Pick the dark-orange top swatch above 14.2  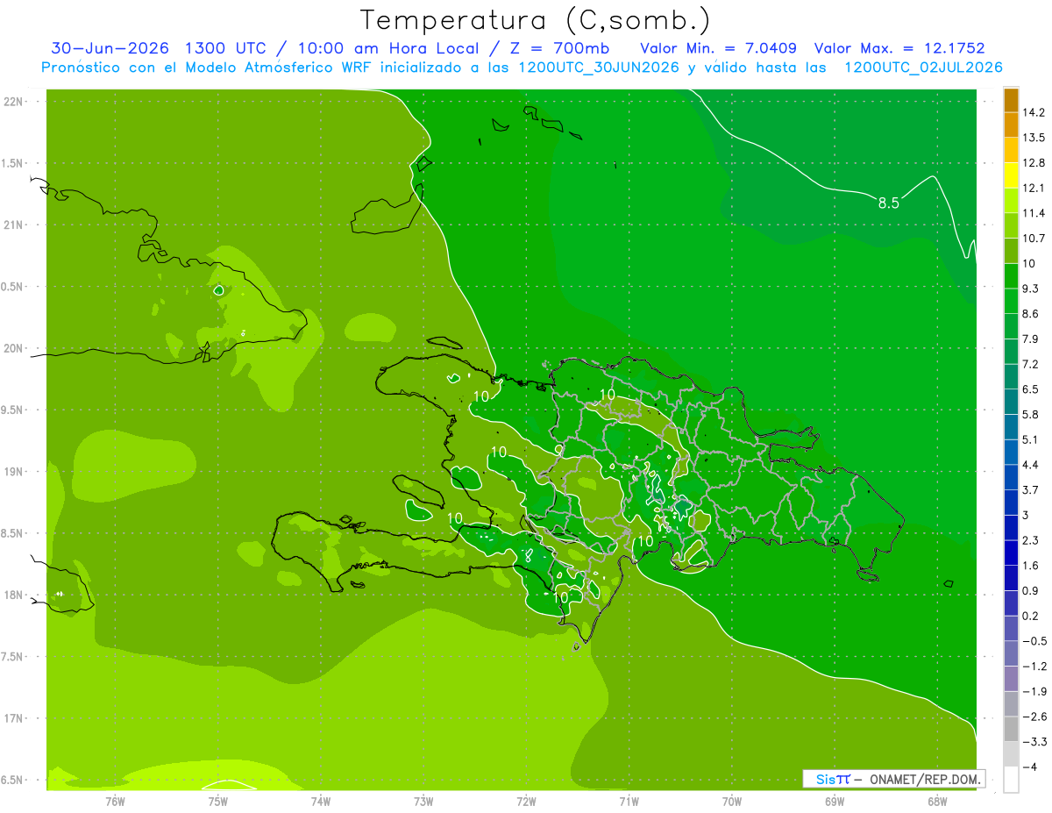click(1011, 100)
